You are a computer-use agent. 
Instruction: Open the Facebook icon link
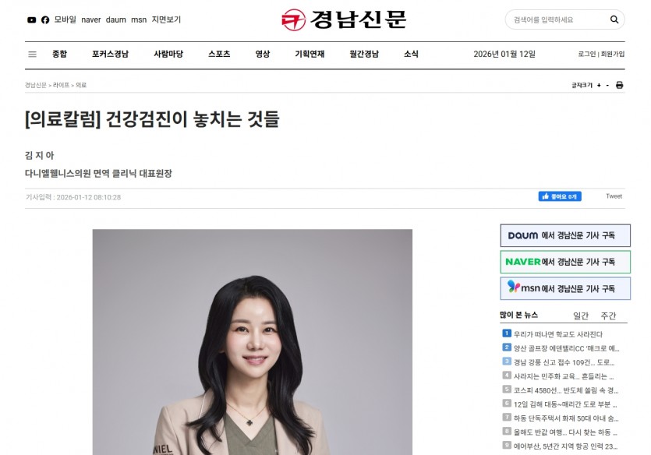coord(45,20)
